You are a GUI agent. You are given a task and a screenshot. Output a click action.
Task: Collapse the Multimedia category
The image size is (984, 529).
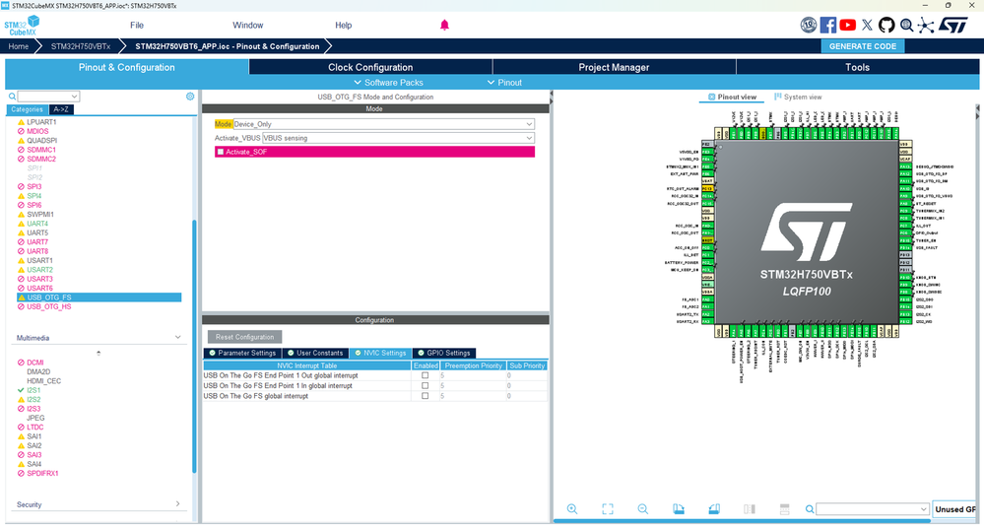click(x=177, y=338)
